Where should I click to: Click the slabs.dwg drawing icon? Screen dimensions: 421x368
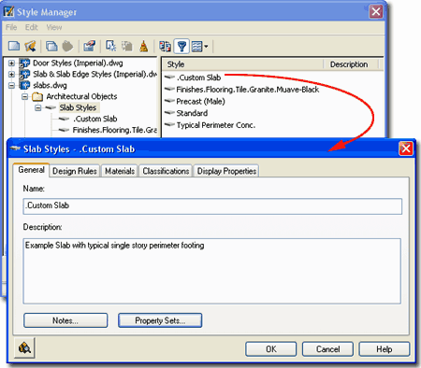[24, 85]
